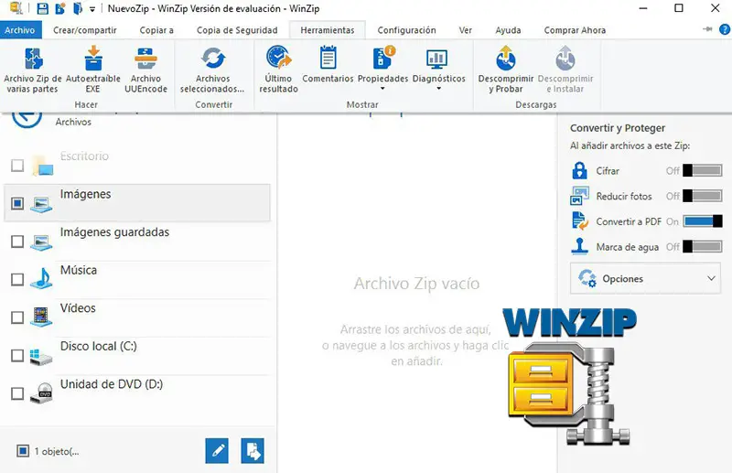Open the Comprar Ahora tab
732x473 pixels.
point(575,30)
